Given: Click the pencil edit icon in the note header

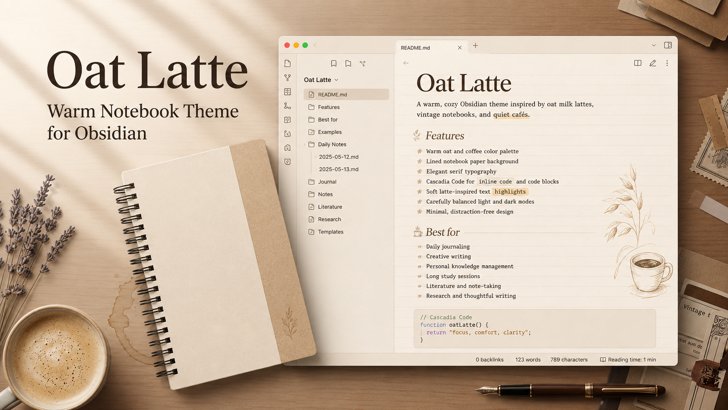Looking at the screenshot, I should point(653,63).
